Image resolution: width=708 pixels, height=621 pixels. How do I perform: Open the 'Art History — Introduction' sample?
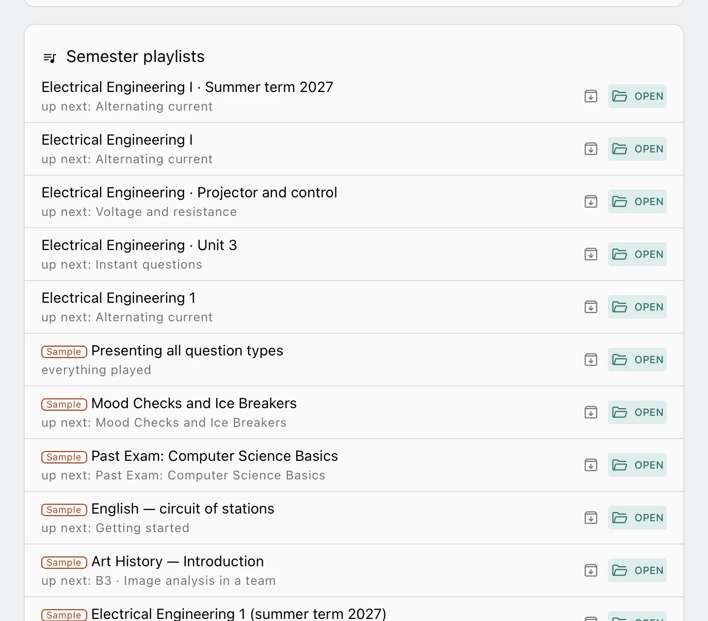pos(637,570)
